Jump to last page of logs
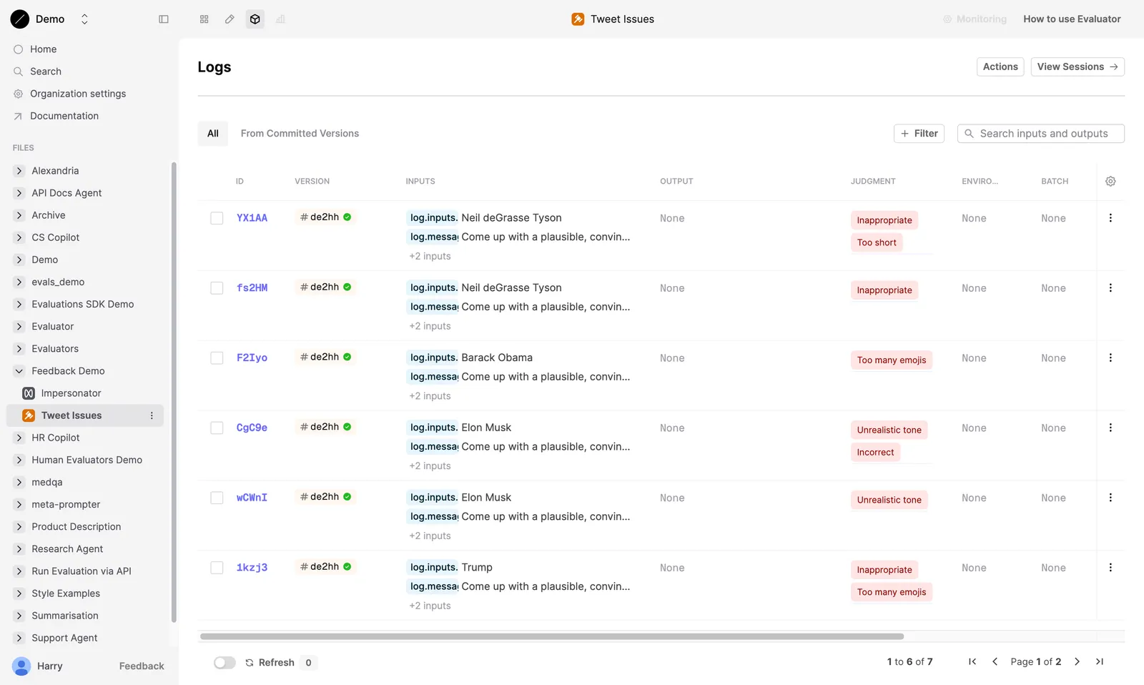This screenshot has width=1144, height=685. click(x=1100, y=662)
